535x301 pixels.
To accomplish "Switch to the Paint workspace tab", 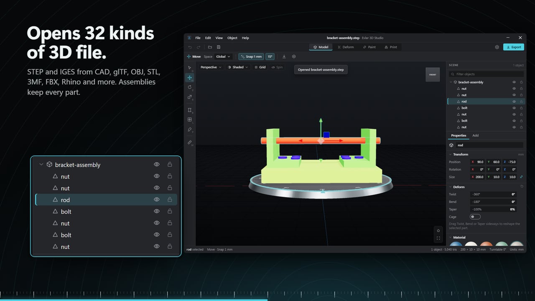I will point(369,47).
